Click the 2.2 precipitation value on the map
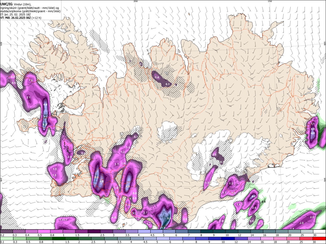Screen dimensions: 326x244 231,183
